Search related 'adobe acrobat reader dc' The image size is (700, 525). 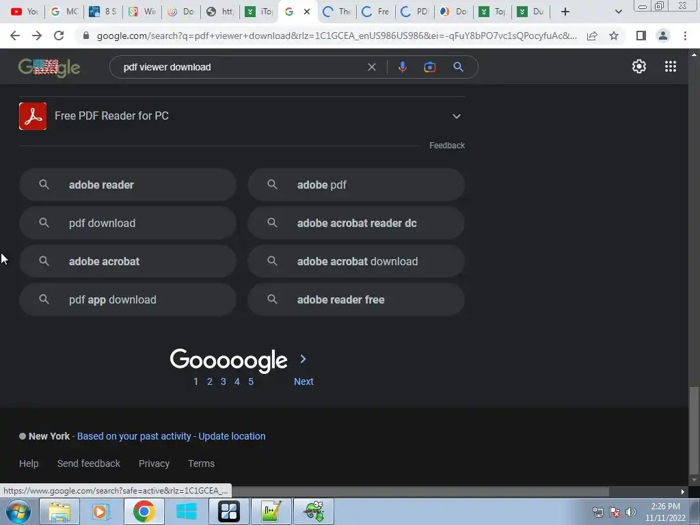[x=356, y=224]
